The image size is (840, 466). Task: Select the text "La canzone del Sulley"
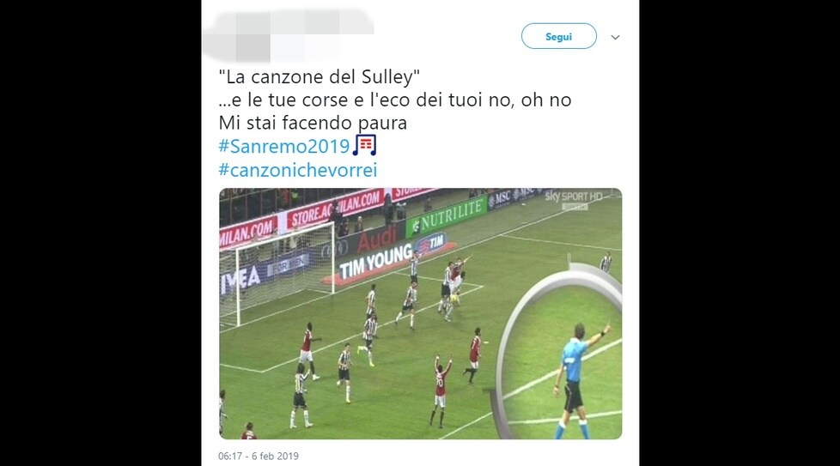tap(320, 77)
